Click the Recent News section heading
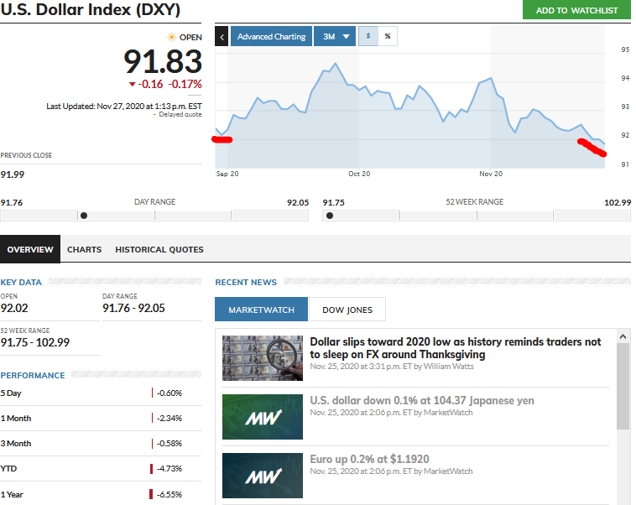 pos(246,283)
